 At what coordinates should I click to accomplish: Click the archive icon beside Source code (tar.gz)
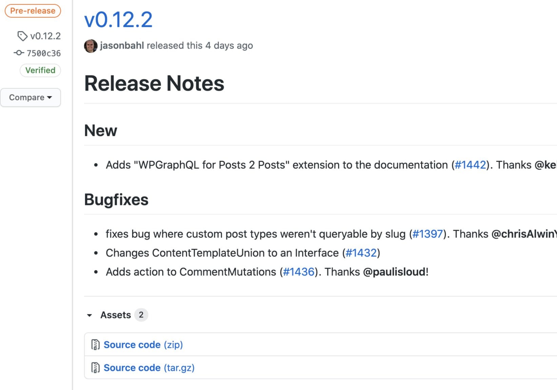click(x=96, y=367)
